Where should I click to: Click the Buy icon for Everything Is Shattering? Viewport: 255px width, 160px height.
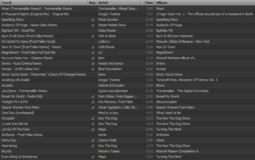coord(93,157)
